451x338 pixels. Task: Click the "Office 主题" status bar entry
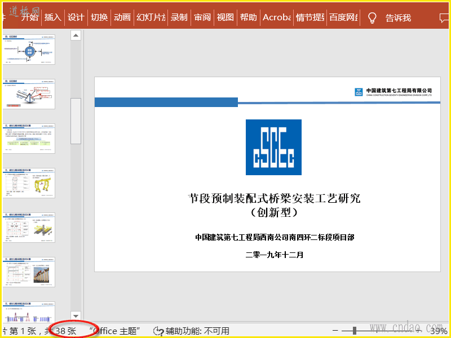115,331
